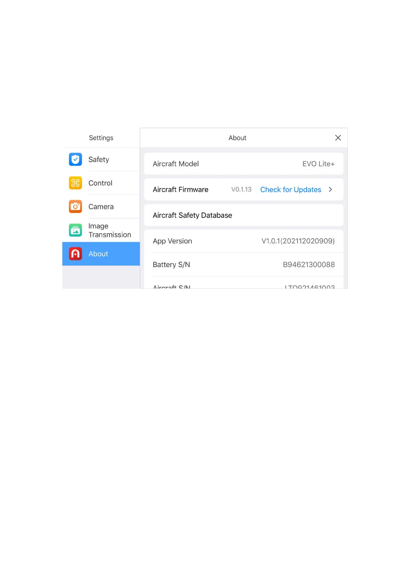Image resolution: width=410 pixels, height=580 pixels.
Task: Click the Aircraft Model label
Action: [x=176, y=164]
